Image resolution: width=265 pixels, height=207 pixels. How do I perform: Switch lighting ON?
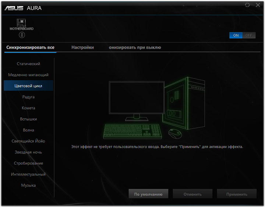tap(236, 35)
